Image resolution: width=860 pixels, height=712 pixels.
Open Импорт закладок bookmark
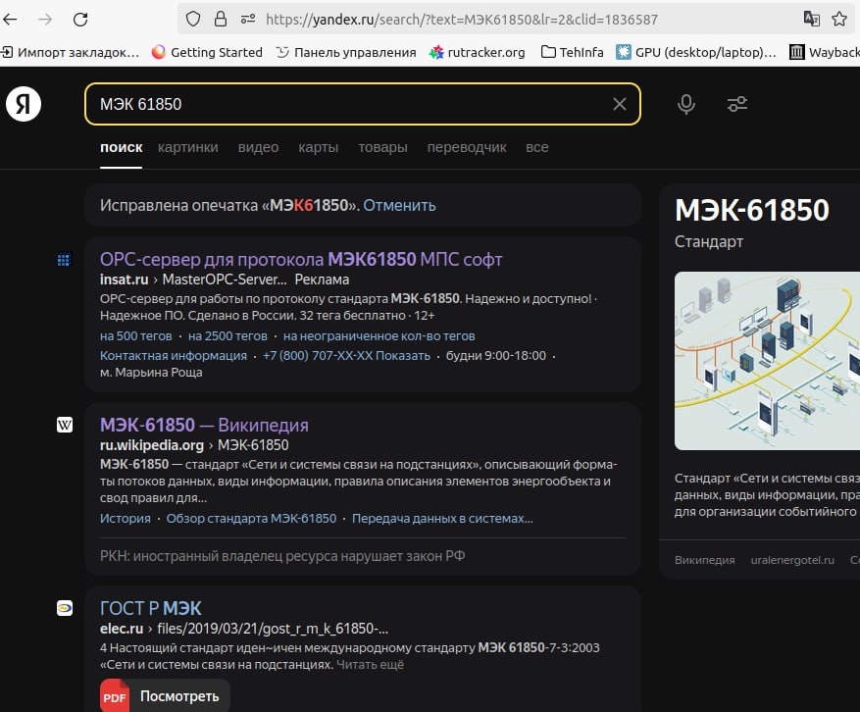71,52
